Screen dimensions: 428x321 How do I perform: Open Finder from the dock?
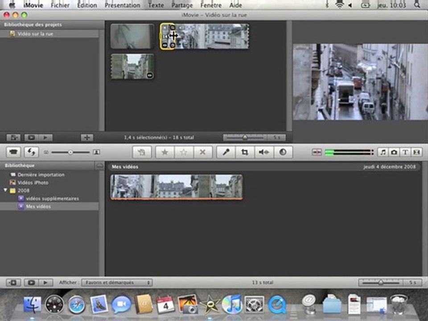click(x=33, y=305)
